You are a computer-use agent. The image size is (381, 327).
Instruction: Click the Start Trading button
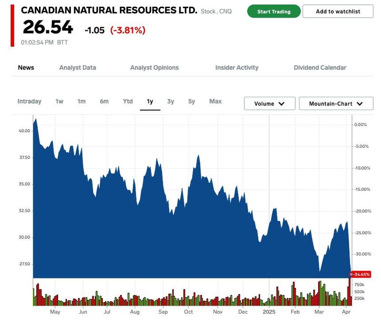click(274, 11)
